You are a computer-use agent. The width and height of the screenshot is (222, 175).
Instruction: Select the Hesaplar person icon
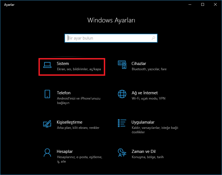47,153
